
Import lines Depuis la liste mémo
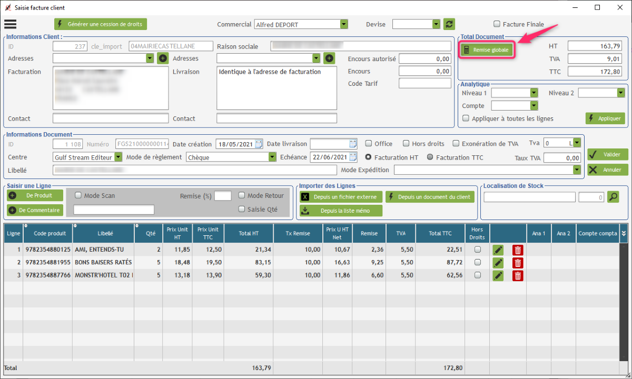tap(341, 211)
